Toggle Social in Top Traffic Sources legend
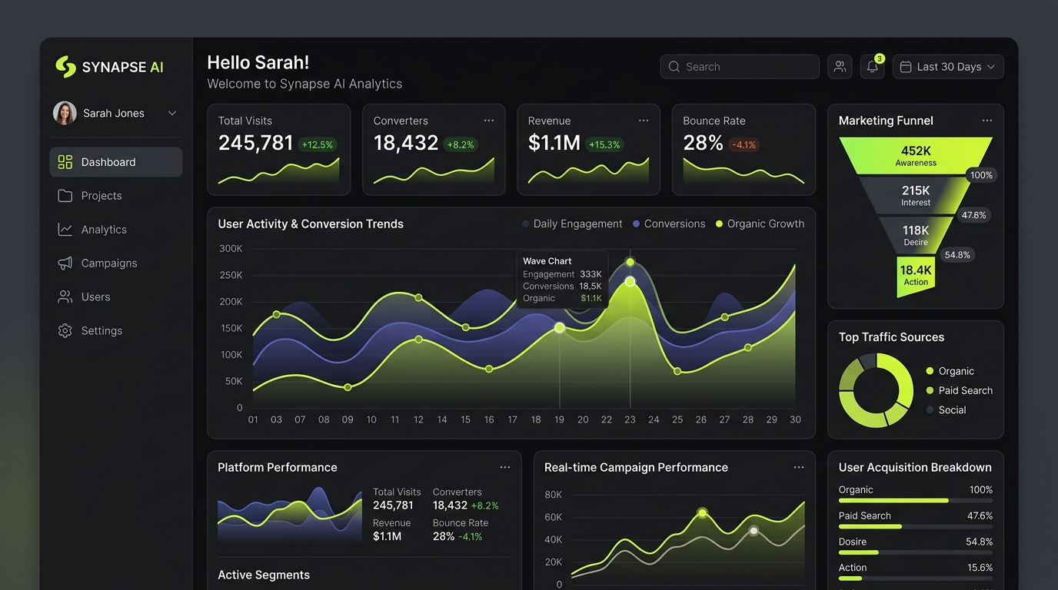Image resolution: width=1058 pixels, height=590 pixels. (946, 409)
